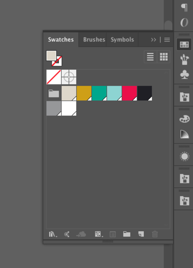Switch to swatches thumbnail grid view
193x268 pixels.
click(164, 57)
